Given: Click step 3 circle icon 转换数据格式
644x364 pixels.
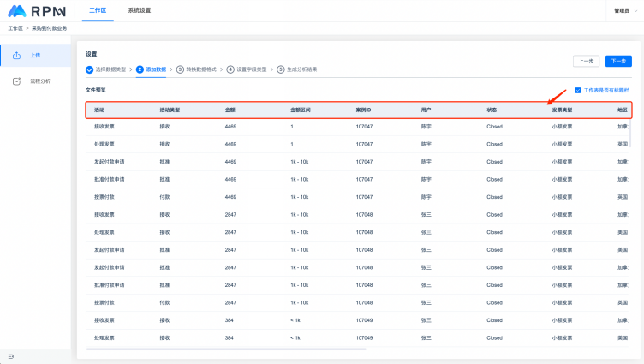Looking at the screenshot, I should coord(181,69).
